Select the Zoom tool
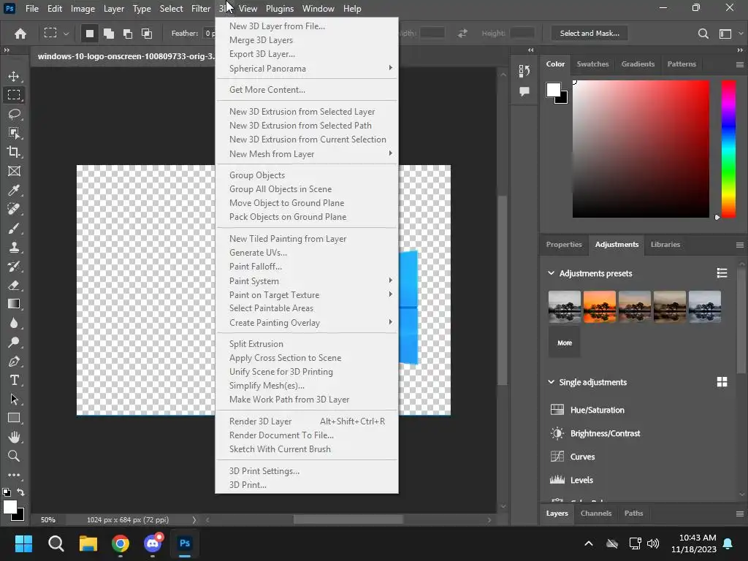The width and height of the screenshot is (748, 561). click(x=14, y=456)
